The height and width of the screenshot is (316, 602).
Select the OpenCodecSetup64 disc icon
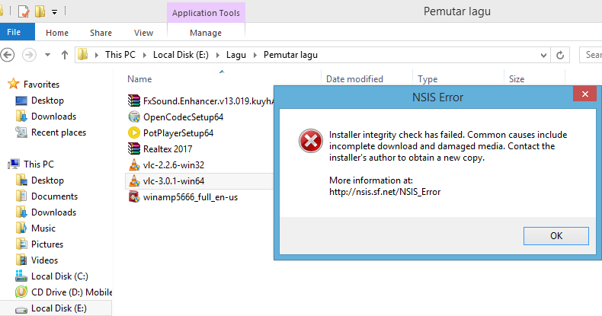tap(134, 117)
